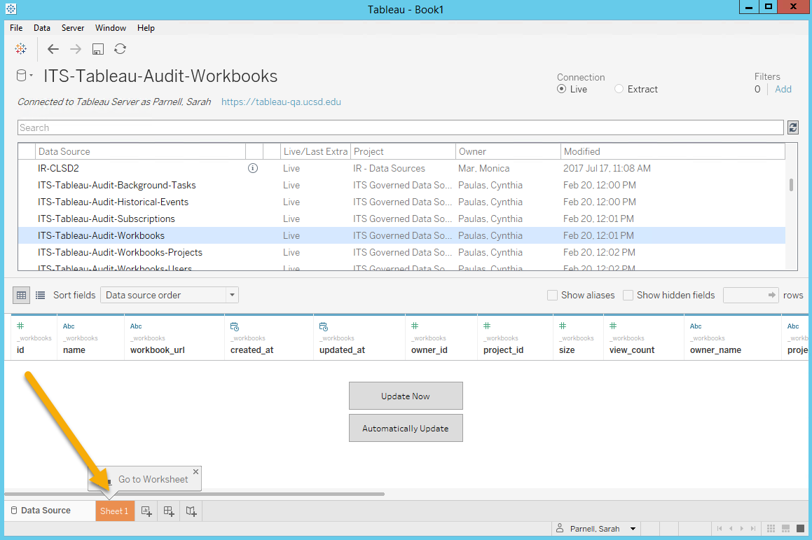Click the Tableau start page logo icon
812x540 pixels.
click(x=21, y=48)
